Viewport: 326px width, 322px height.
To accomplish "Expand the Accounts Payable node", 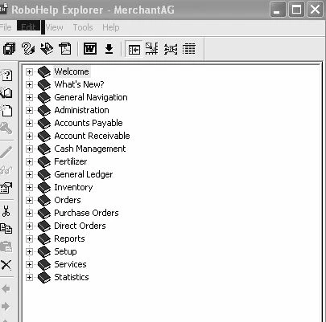I will [29, 123].
